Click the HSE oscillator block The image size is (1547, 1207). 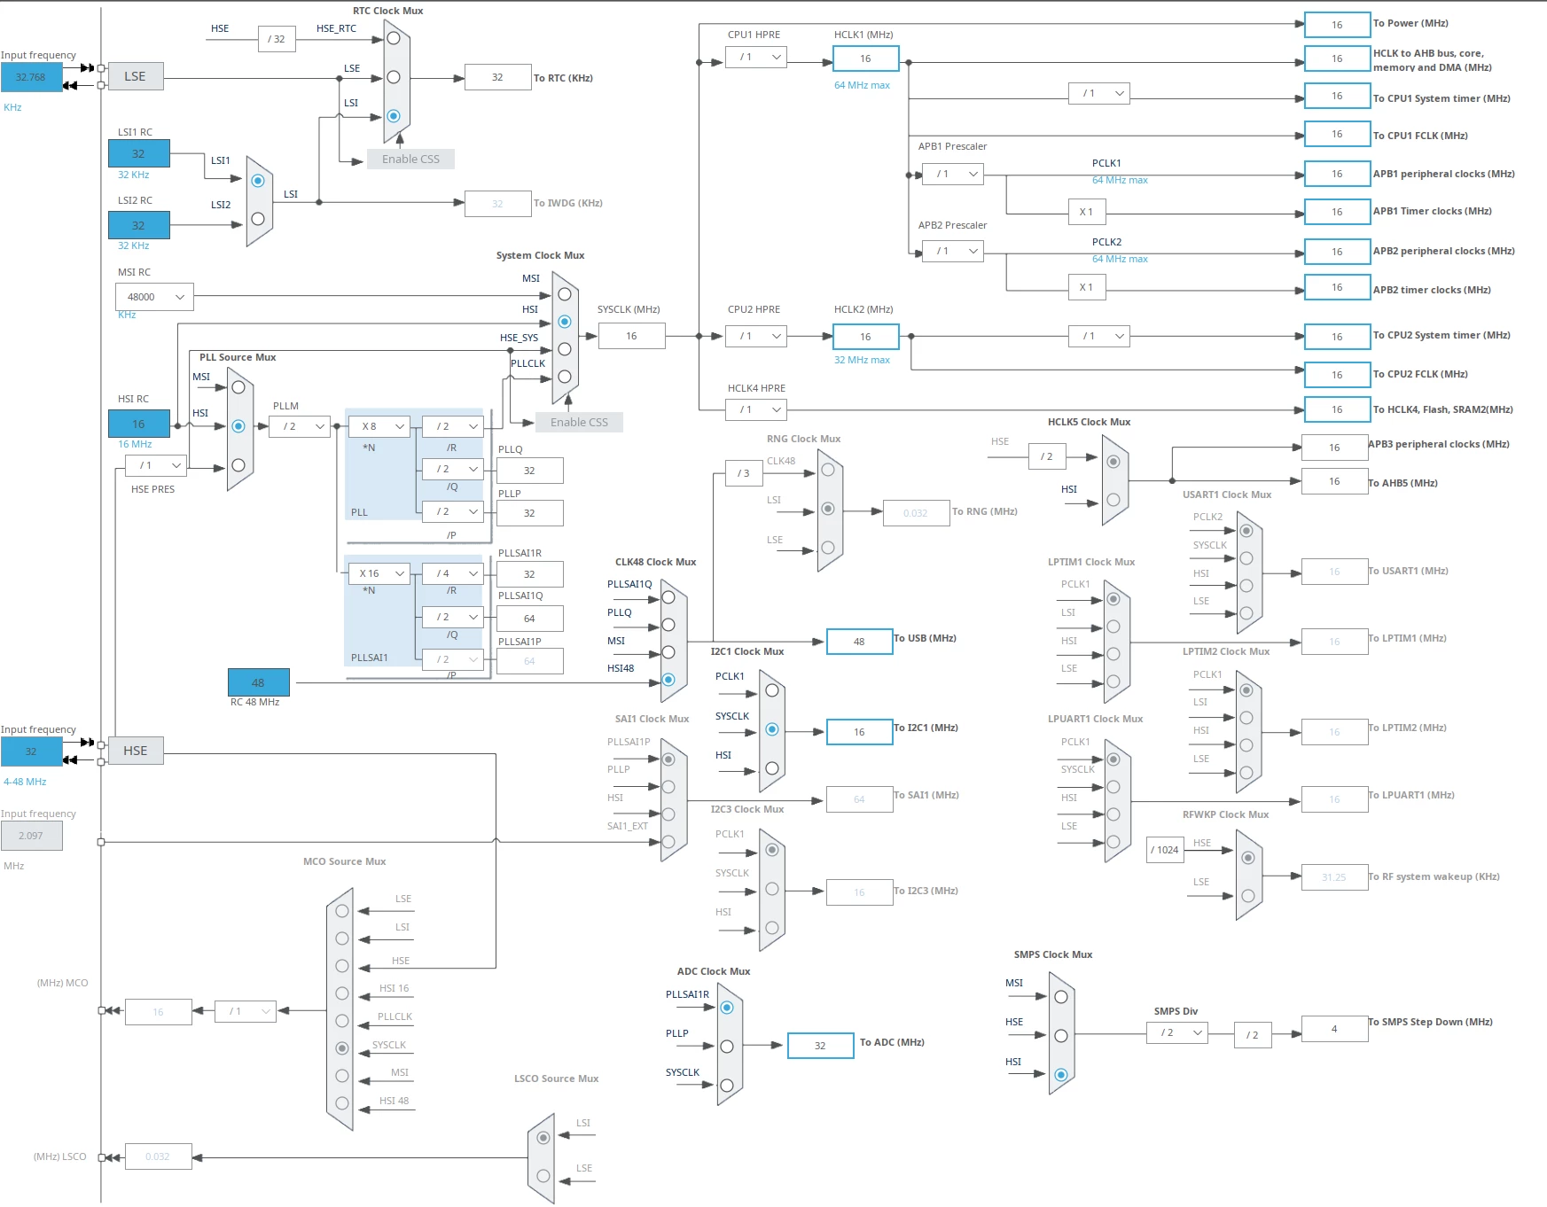(135, 751)
